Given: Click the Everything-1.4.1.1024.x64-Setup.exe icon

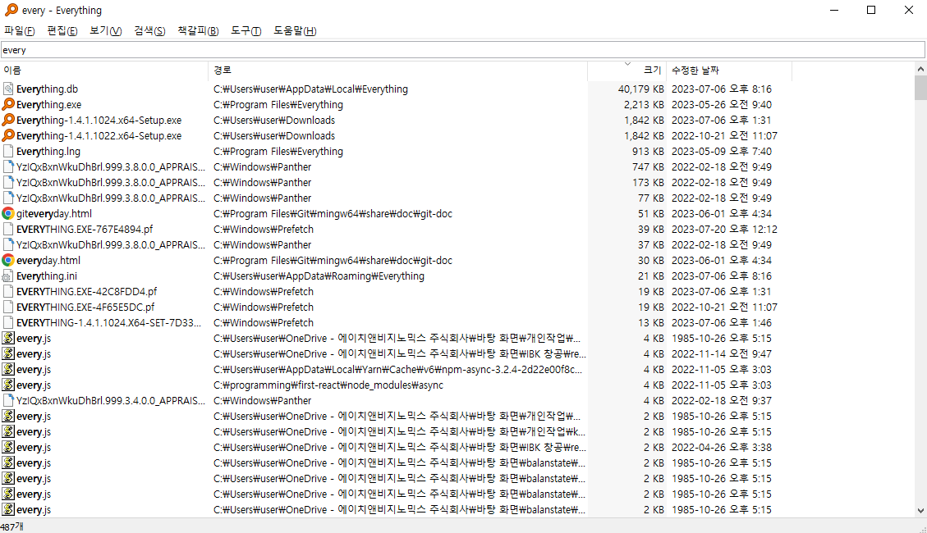Looking at the screenshot, I should click(x=7, y=120).
